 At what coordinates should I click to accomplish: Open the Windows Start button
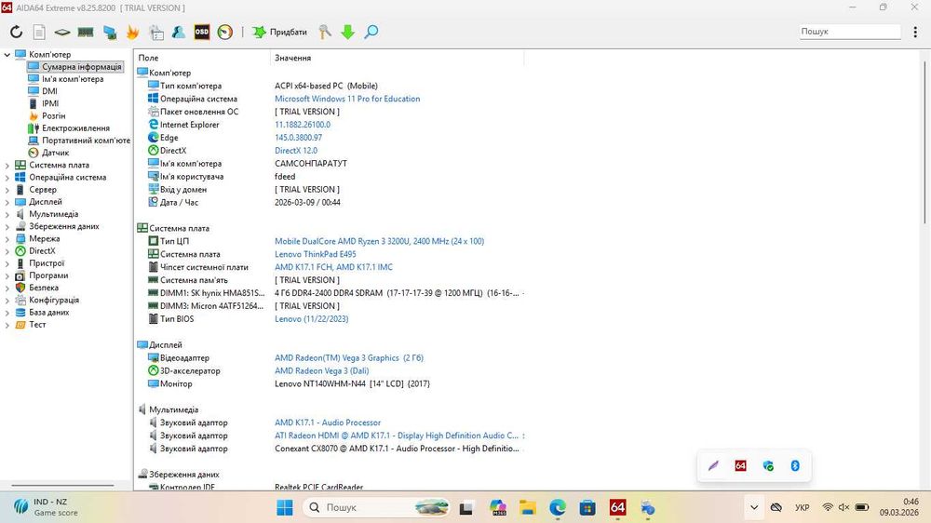[x=284, y=507]
